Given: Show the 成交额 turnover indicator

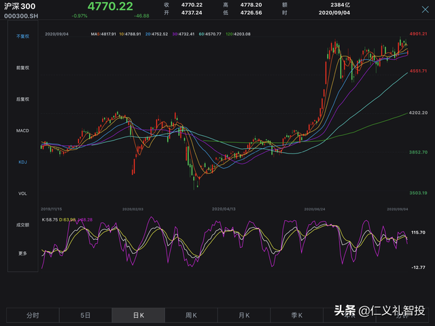Looking at the screenshot, I should [x=23, y=224].
